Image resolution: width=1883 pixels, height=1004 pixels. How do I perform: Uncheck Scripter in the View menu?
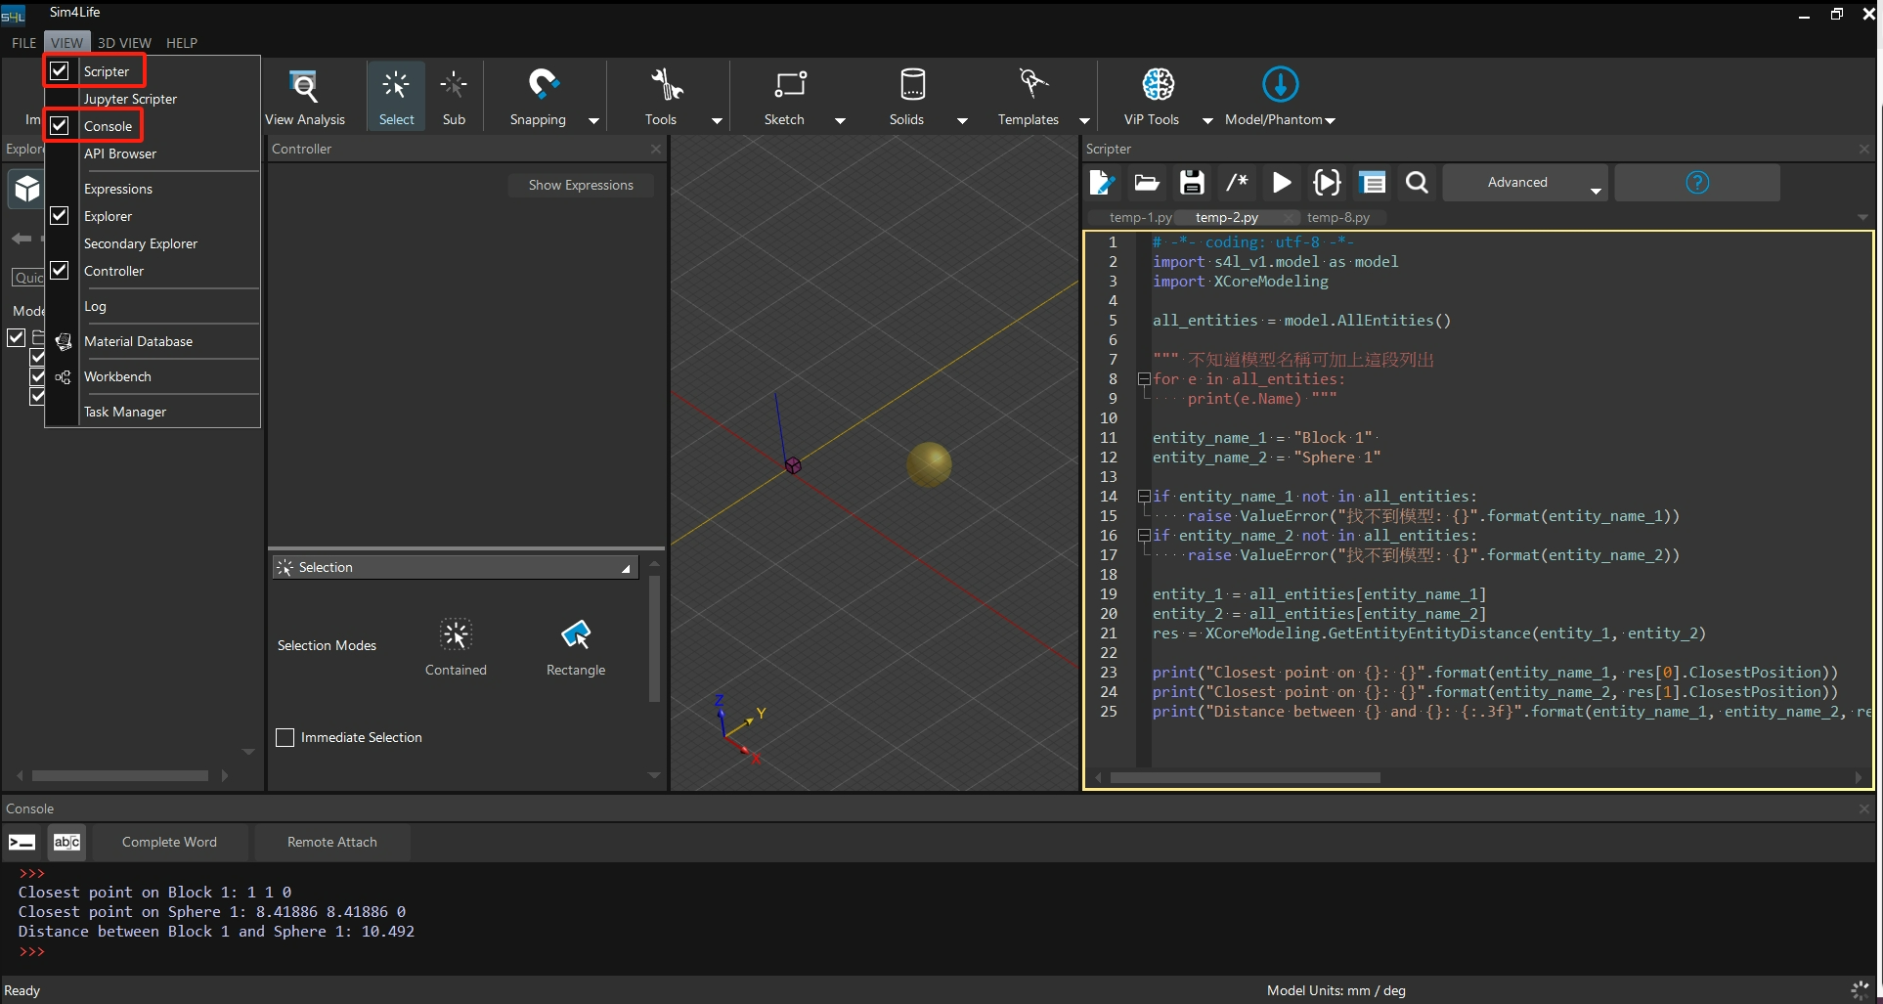(60, 70)
